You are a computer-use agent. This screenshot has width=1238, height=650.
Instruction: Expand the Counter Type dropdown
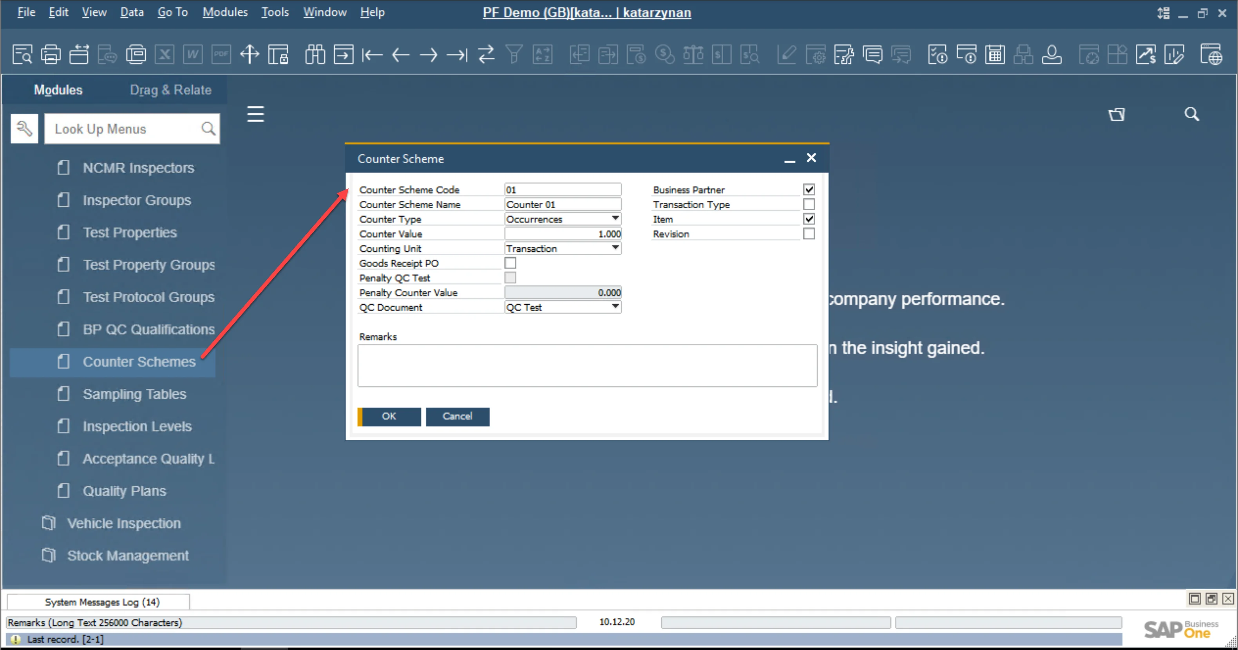[x=615, y=218]
